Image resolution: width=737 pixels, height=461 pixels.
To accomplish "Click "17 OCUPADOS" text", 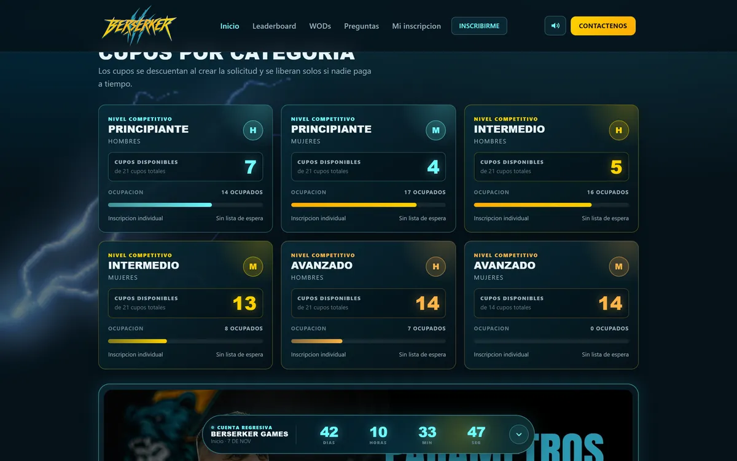I will click(425, 192).
